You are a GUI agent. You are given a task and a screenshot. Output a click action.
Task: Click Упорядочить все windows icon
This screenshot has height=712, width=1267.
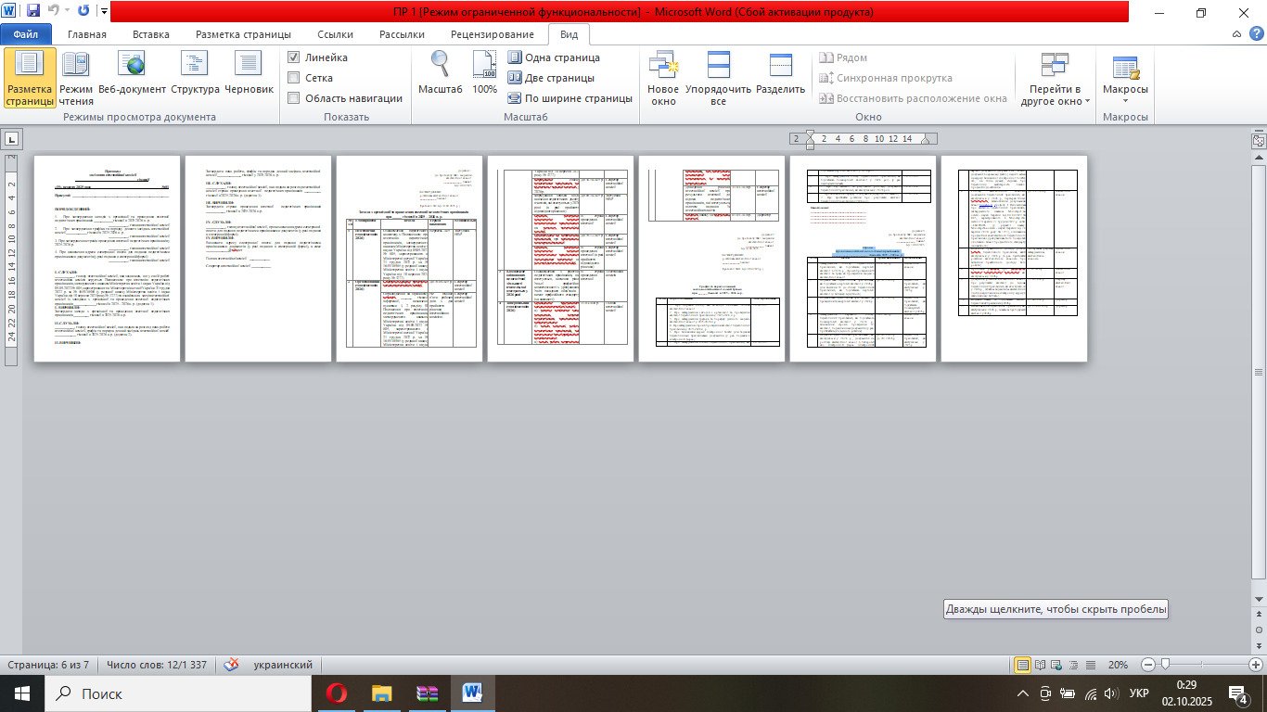coord(718,77)
